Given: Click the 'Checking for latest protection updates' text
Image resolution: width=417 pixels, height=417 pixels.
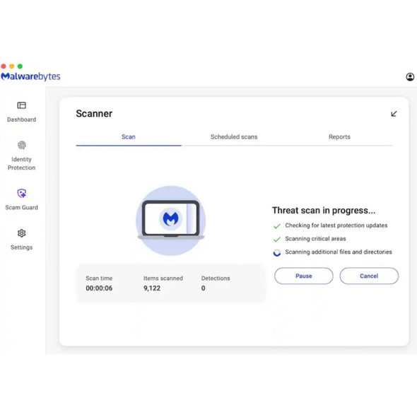Looking at the screenshot, I should (x=336, y=225).
